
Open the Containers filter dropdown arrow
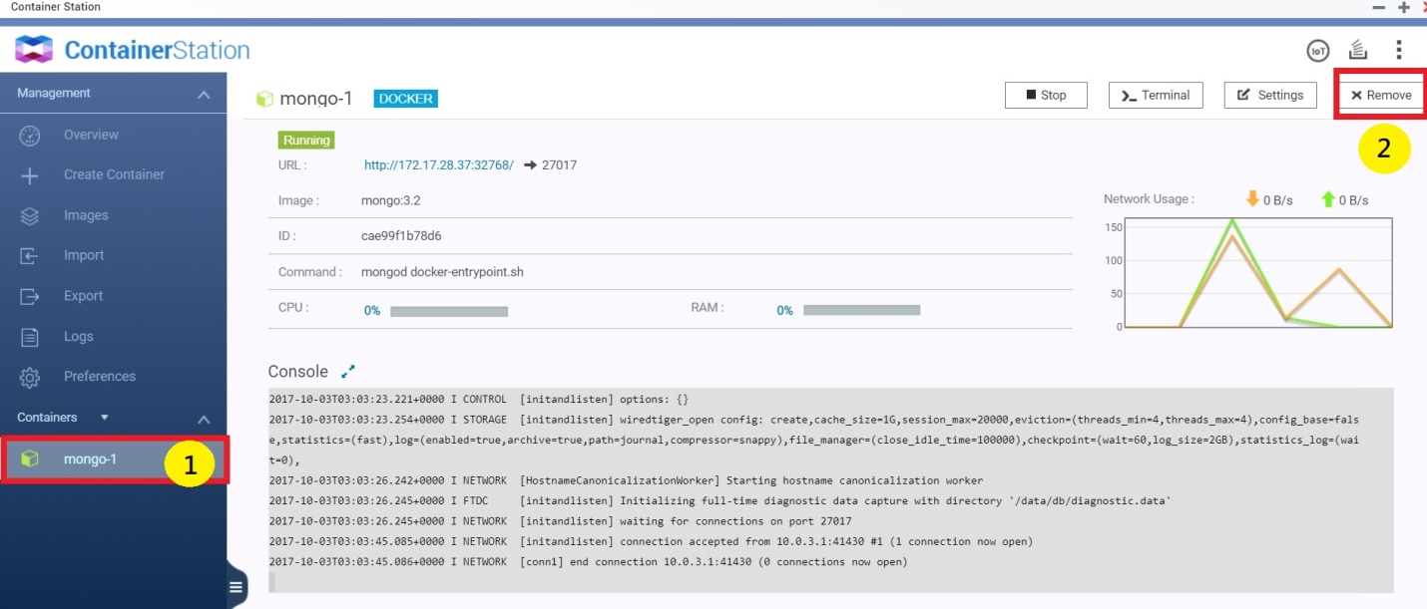(105, 418)
